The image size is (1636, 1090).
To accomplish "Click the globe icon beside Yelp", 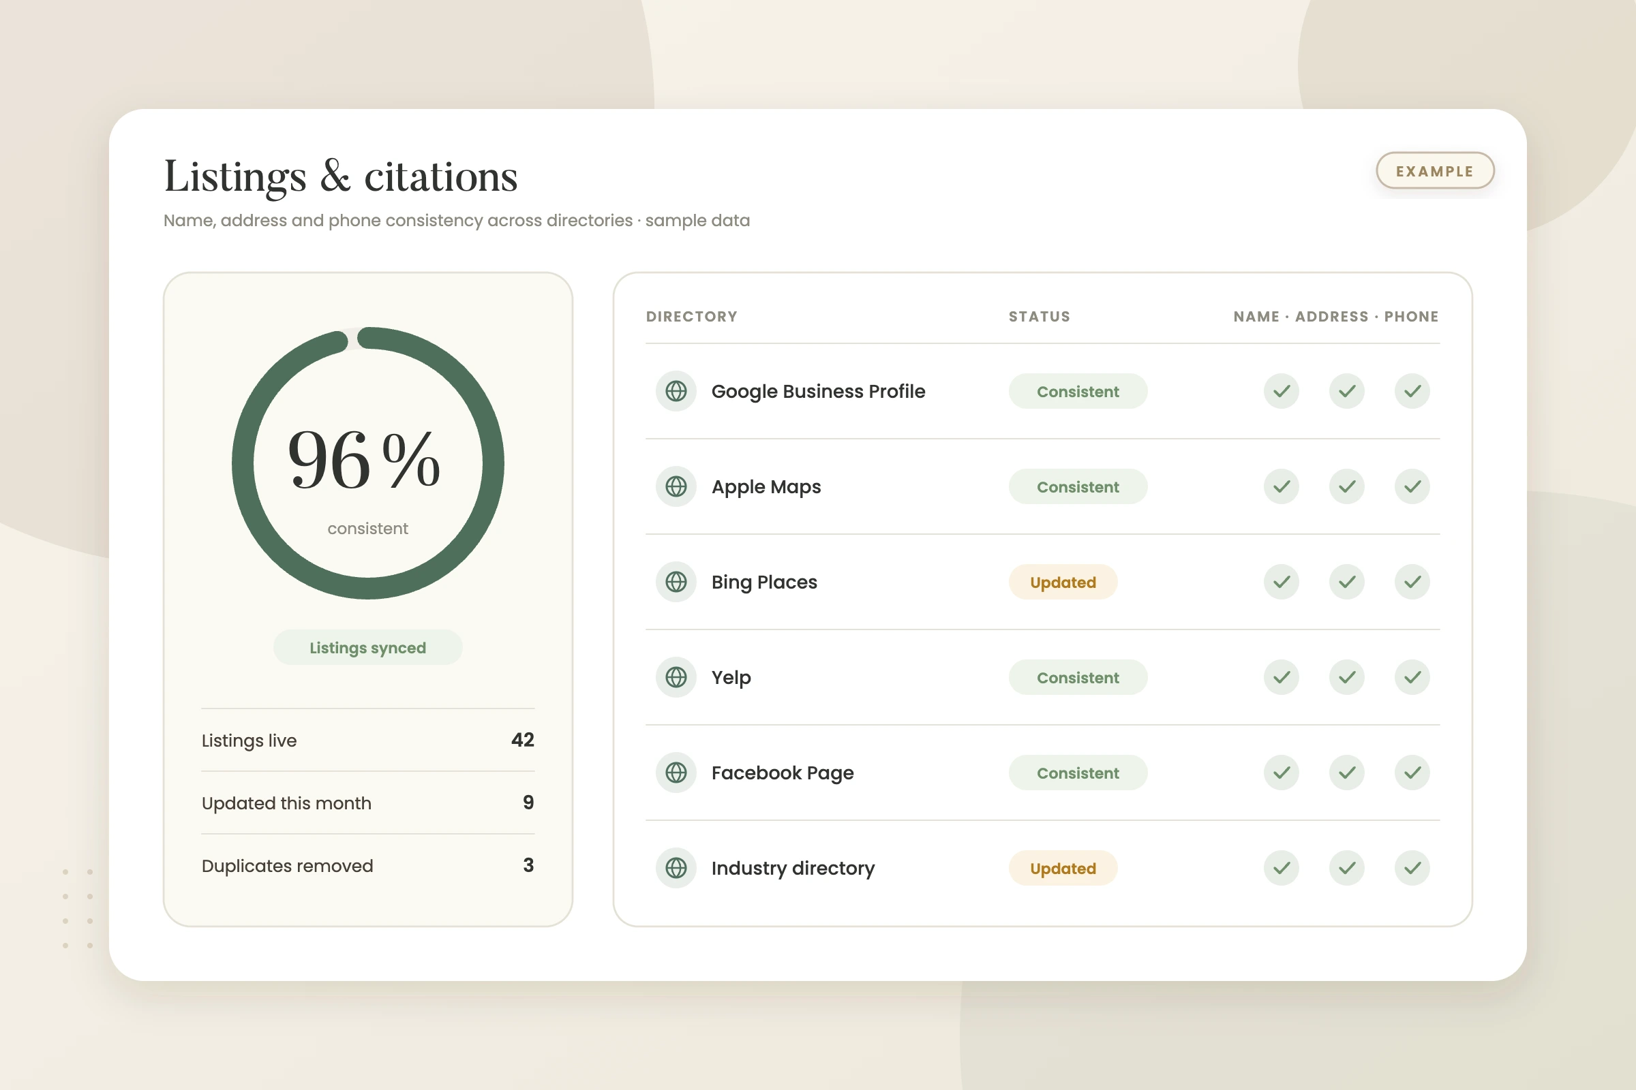I will coord(676,677).
